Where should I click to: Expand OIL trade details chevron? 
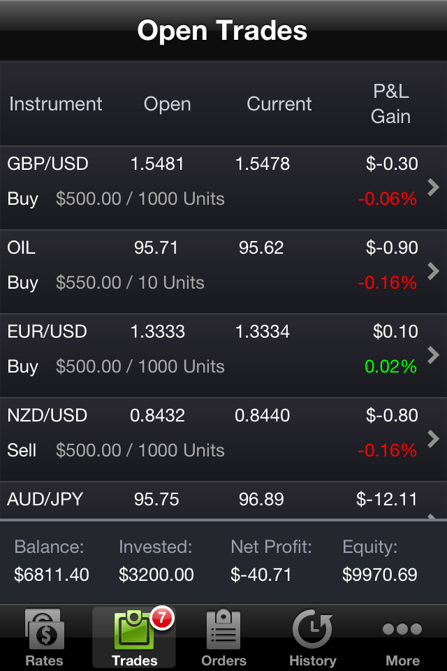pos(433,270)
